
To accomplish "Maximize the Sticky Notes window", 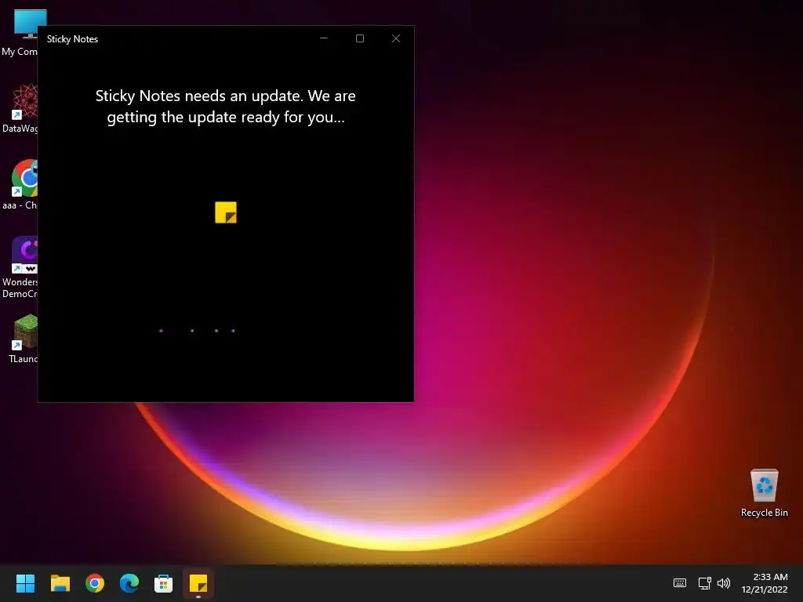I will coord(360,38).
